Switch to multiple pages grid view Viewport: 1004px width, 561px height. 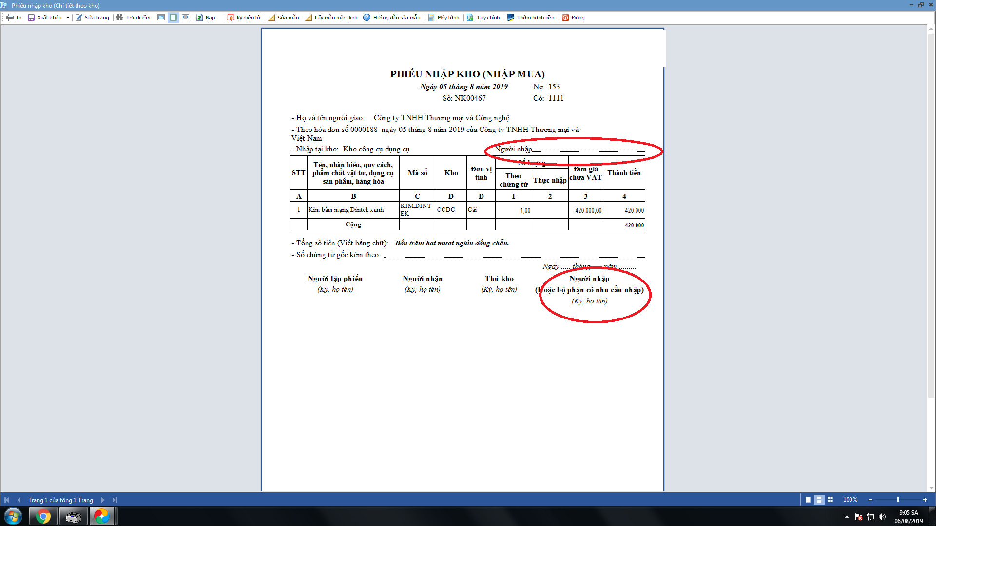click(830, 500)
